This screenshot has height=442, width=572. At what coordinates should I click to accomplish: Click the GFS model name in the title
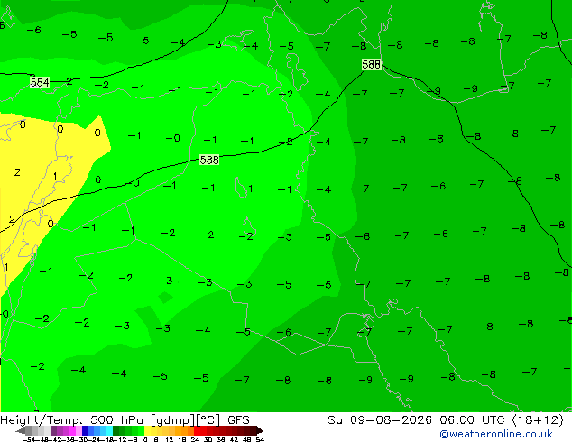(x=238, y=420)
